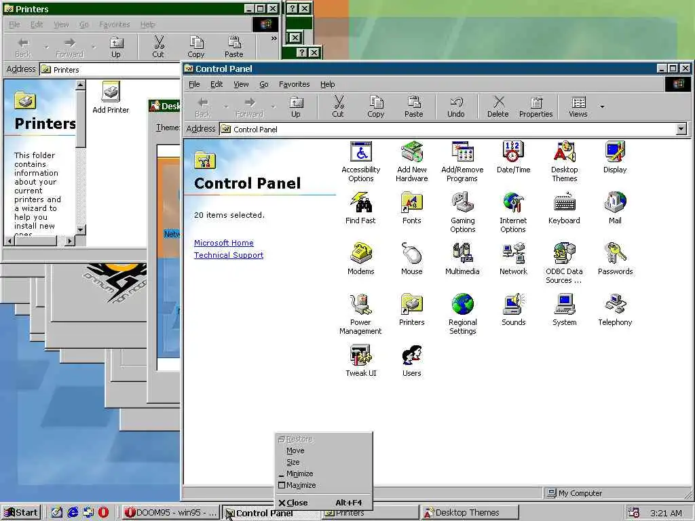Open the Modems icon
This screenshot has height=521, width=695.
[x=361, y=259]
